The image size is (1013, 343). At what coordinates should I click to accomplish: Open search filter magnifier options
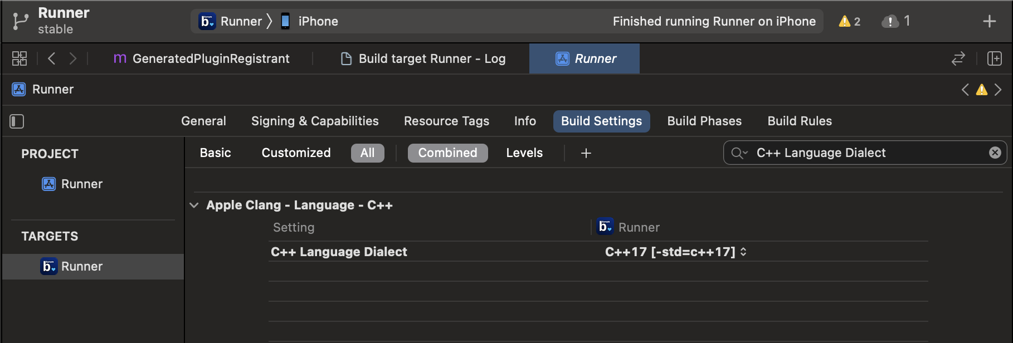click(x=739, y=153)
